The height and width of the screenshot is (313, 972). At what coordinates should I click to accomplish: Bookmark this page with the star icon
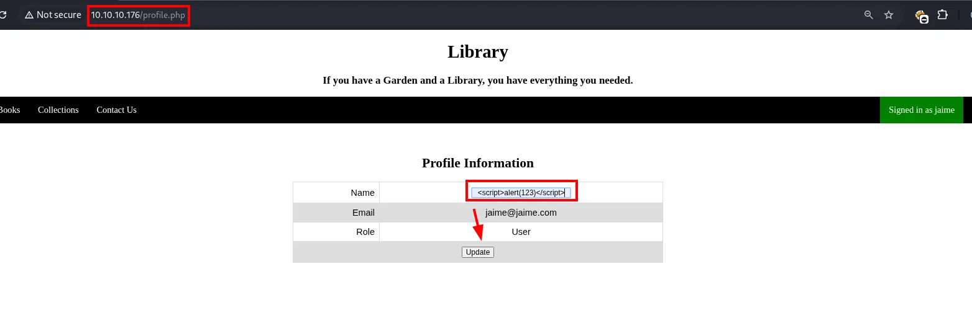889,15
